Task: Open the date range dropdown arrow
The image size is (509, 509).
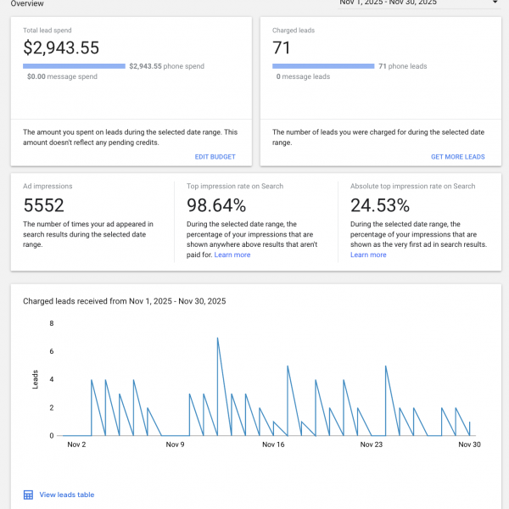Action: click(x=495, y=3)
